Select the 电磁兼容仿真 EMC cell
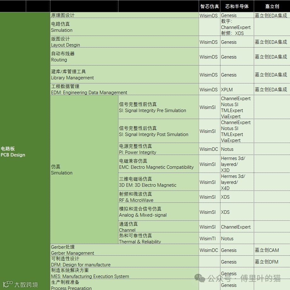 158,164
